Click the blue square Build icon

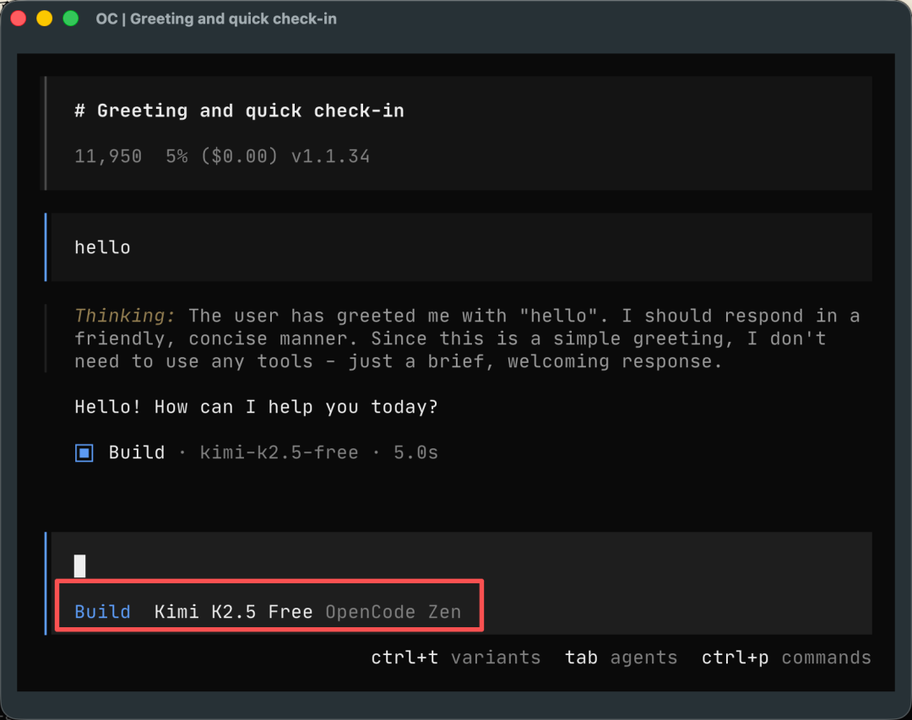click(x=84, y=453)
